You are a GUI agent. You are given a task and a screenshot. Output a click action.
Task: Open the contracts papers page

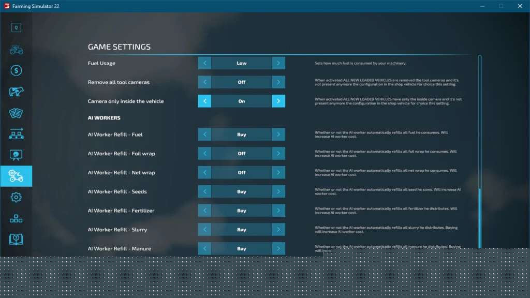16,113
